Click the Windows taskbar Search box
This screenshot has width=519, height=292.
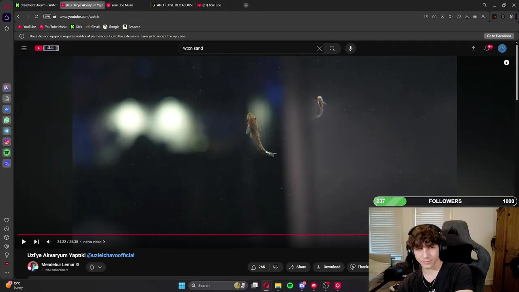pos(218,286)
